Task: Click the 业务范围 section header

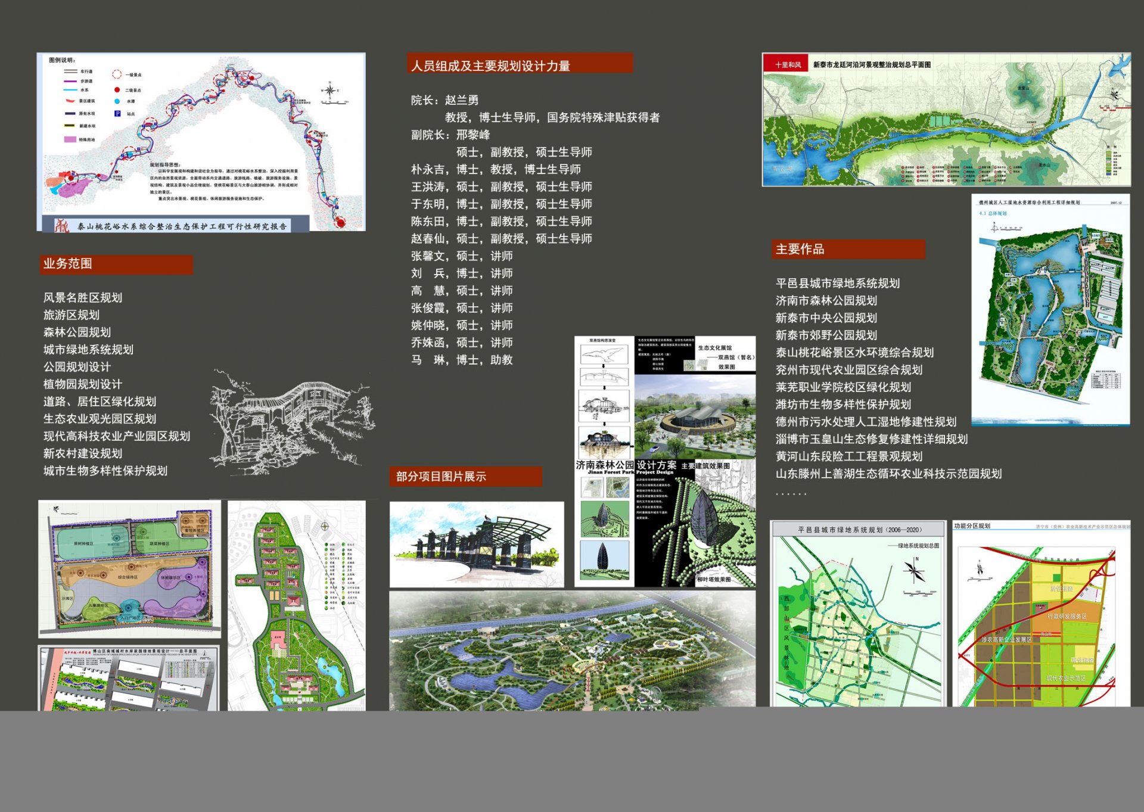Action: [x=117, y=265]
